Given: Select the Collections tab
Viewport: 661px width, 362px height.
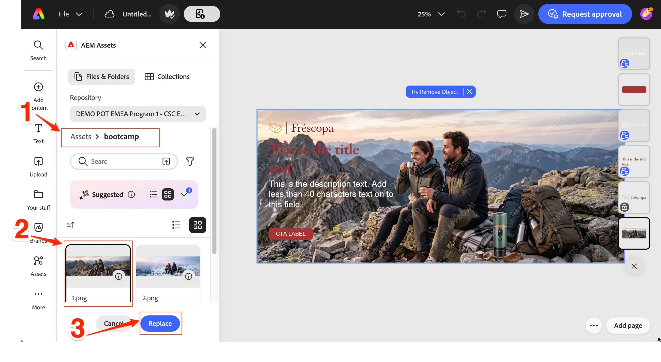Looking at the screenshot, I should (x=167, y=76).
